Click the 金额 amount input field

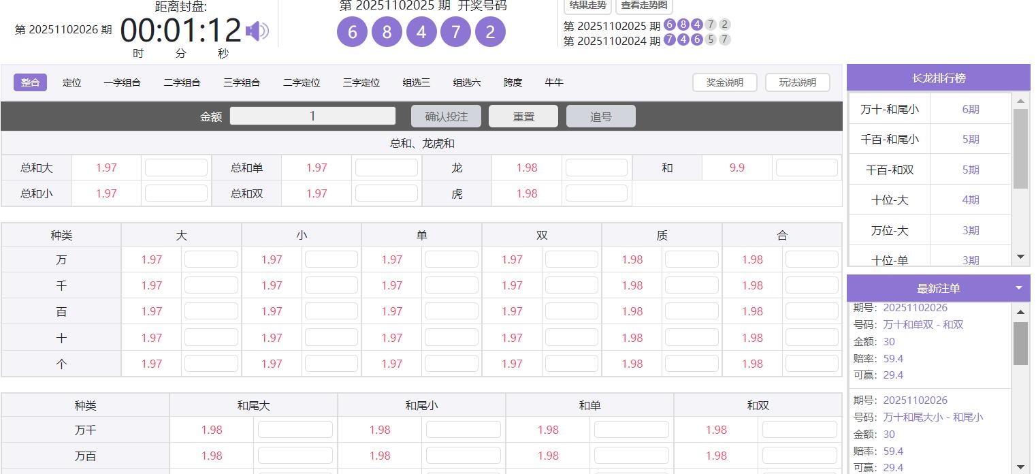pyautogui.click(x=312, y=116)
